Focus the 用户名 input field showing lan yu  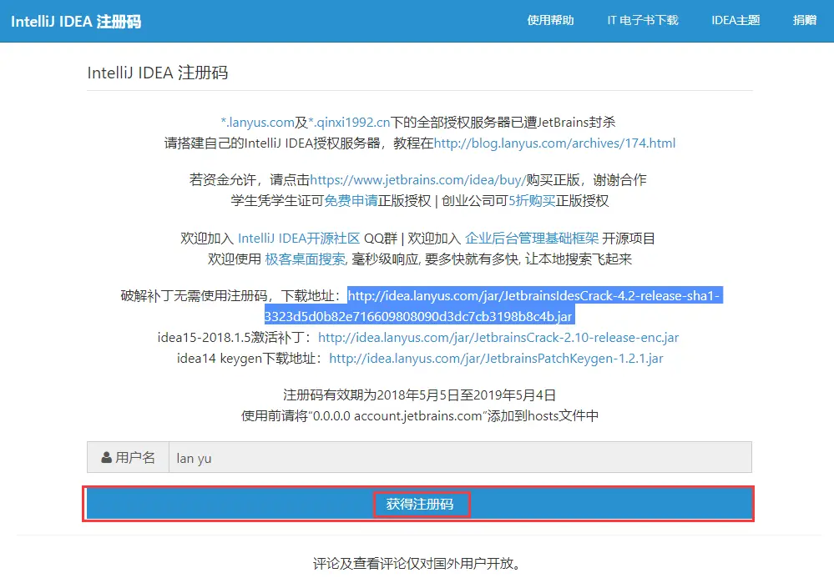[x=460, y=457]
